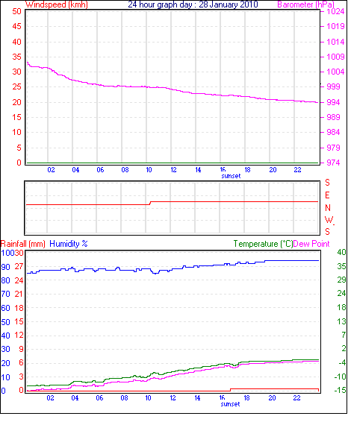
Task: Click the temperature scale value 35
Action: point(341,266)
